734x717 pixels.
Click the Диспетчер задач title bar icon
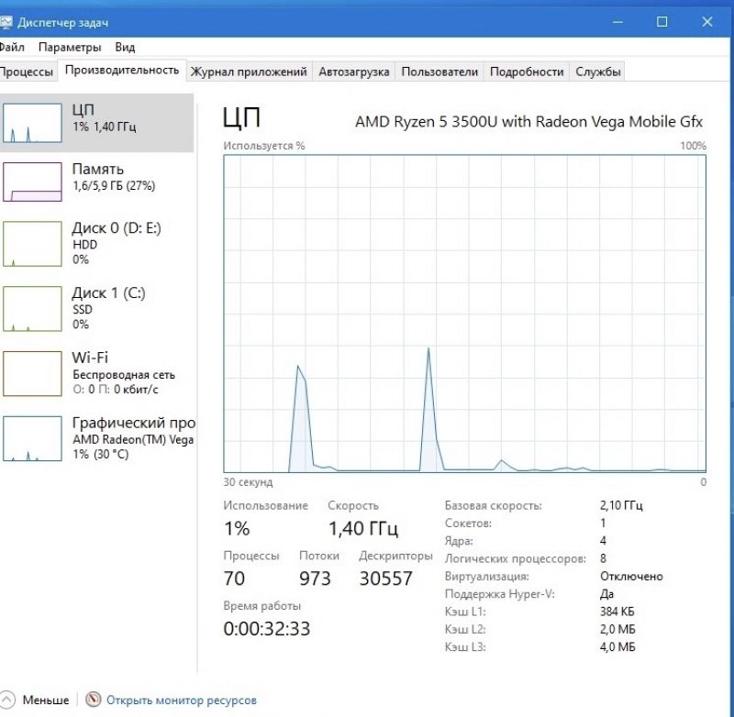point(6,22)
